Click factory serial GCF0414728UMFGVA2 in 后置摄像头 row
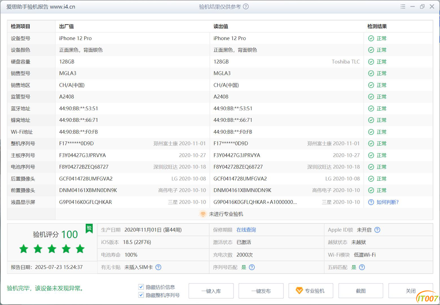Screen dimensions: 440x305 (x=86, y=179)
